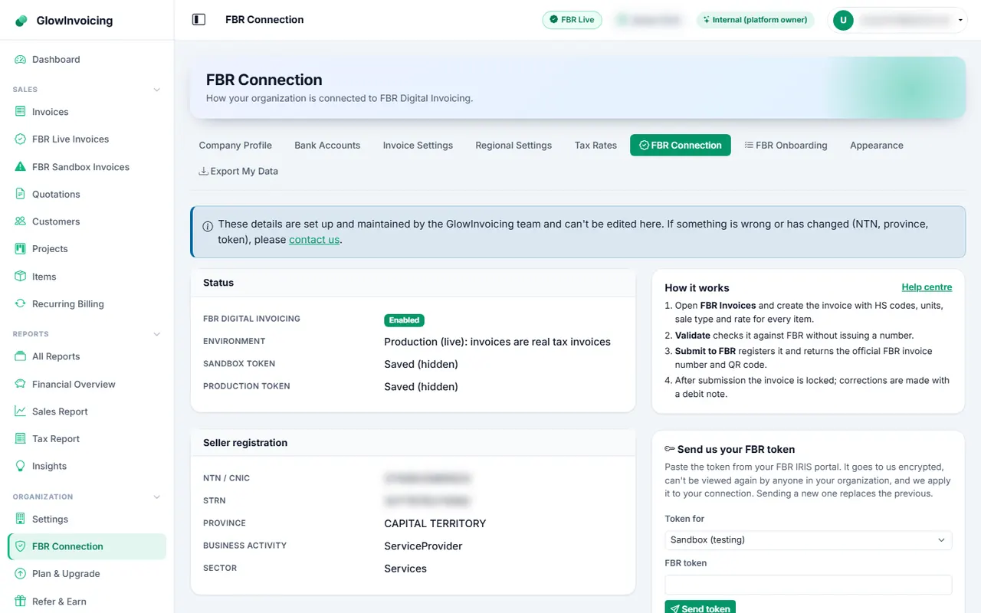
Task: Open the Tax Rates tab
Action: tap(595, 146)
